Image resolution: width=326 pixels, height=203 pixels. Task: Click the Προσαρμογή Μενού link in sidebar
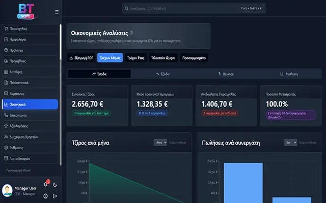(x=18, y=171)
